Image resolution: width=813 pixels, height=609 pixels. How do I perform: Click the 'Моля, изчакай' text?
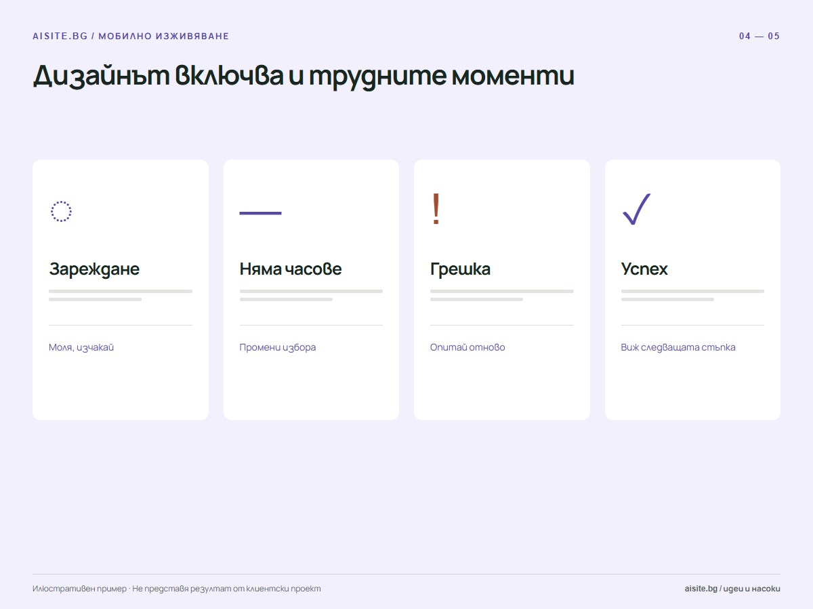[81, 347]
